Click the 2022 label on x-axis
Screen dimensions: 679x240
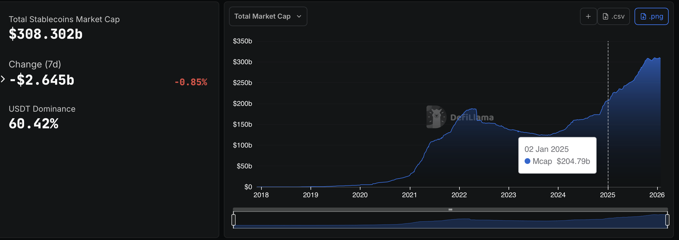tap(459, 195)
